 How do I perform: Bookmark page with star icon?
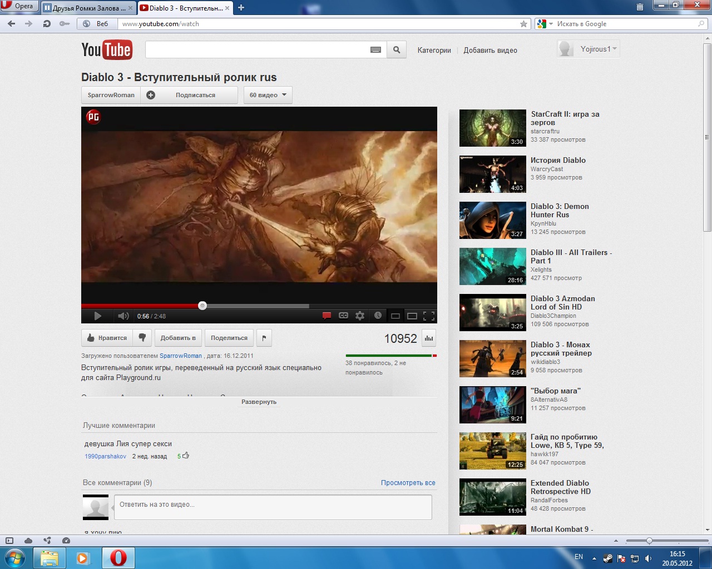523,24
